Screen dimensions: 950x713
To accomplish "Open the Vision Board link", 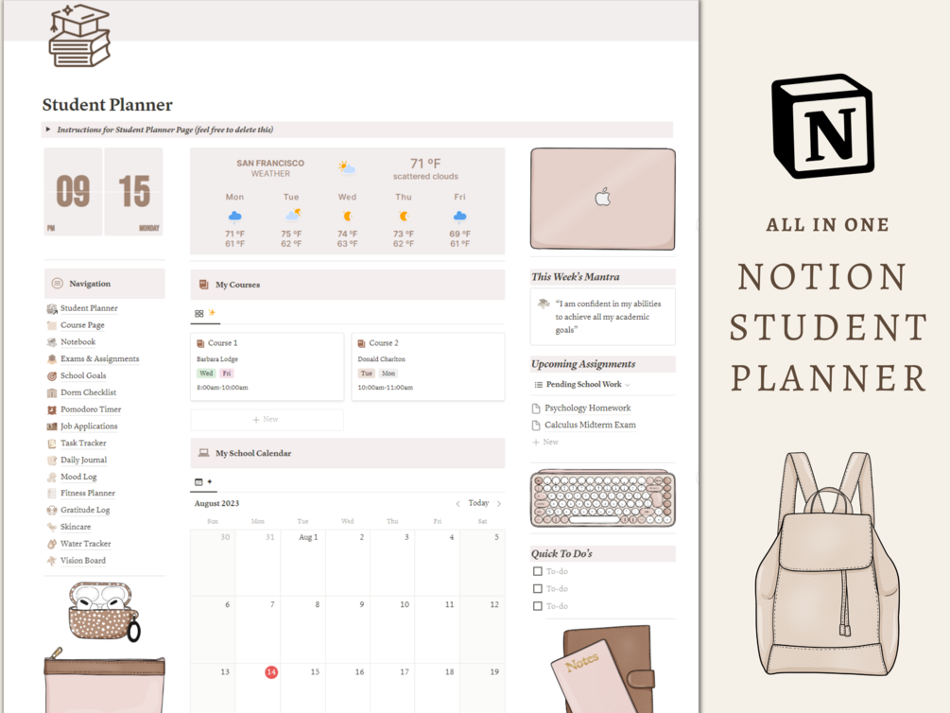I will point(83,561).
